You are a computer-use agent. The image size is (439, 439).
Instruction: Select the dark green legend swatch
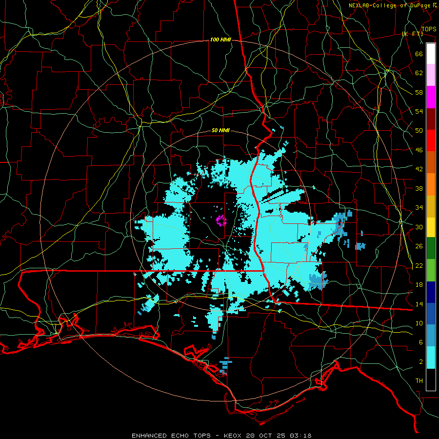(x=431, y=248)
